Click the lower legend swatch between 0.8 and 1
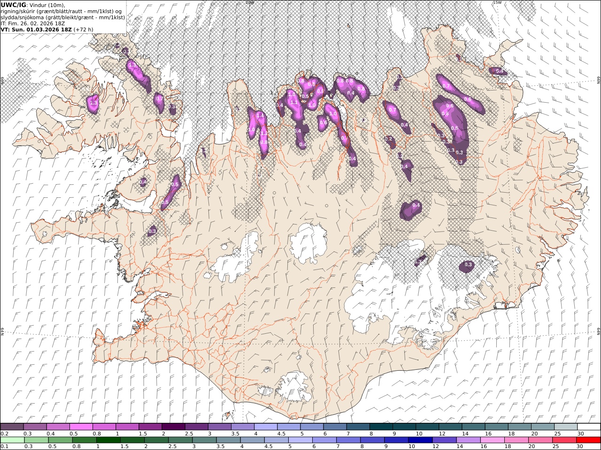This screenshot has width=601, height=450. click(84, 440)
